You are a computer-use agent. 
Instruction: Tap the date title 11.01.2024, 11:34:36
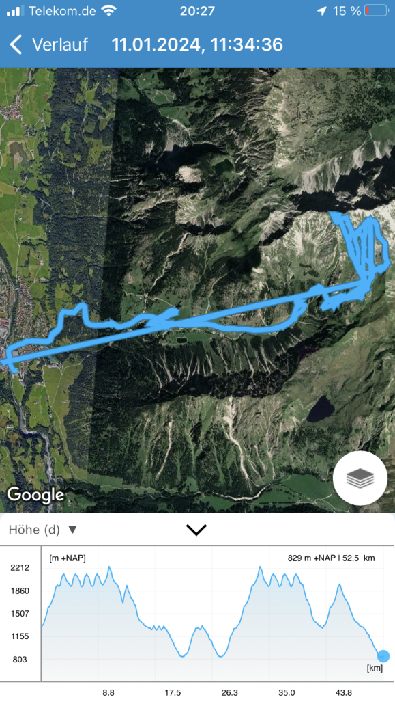tap(197, 44)
